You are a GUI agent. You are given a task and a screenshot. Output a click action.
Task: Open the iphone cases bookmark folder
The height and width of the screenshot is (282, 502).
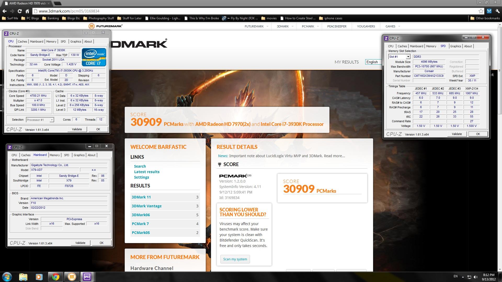(330, 18)
